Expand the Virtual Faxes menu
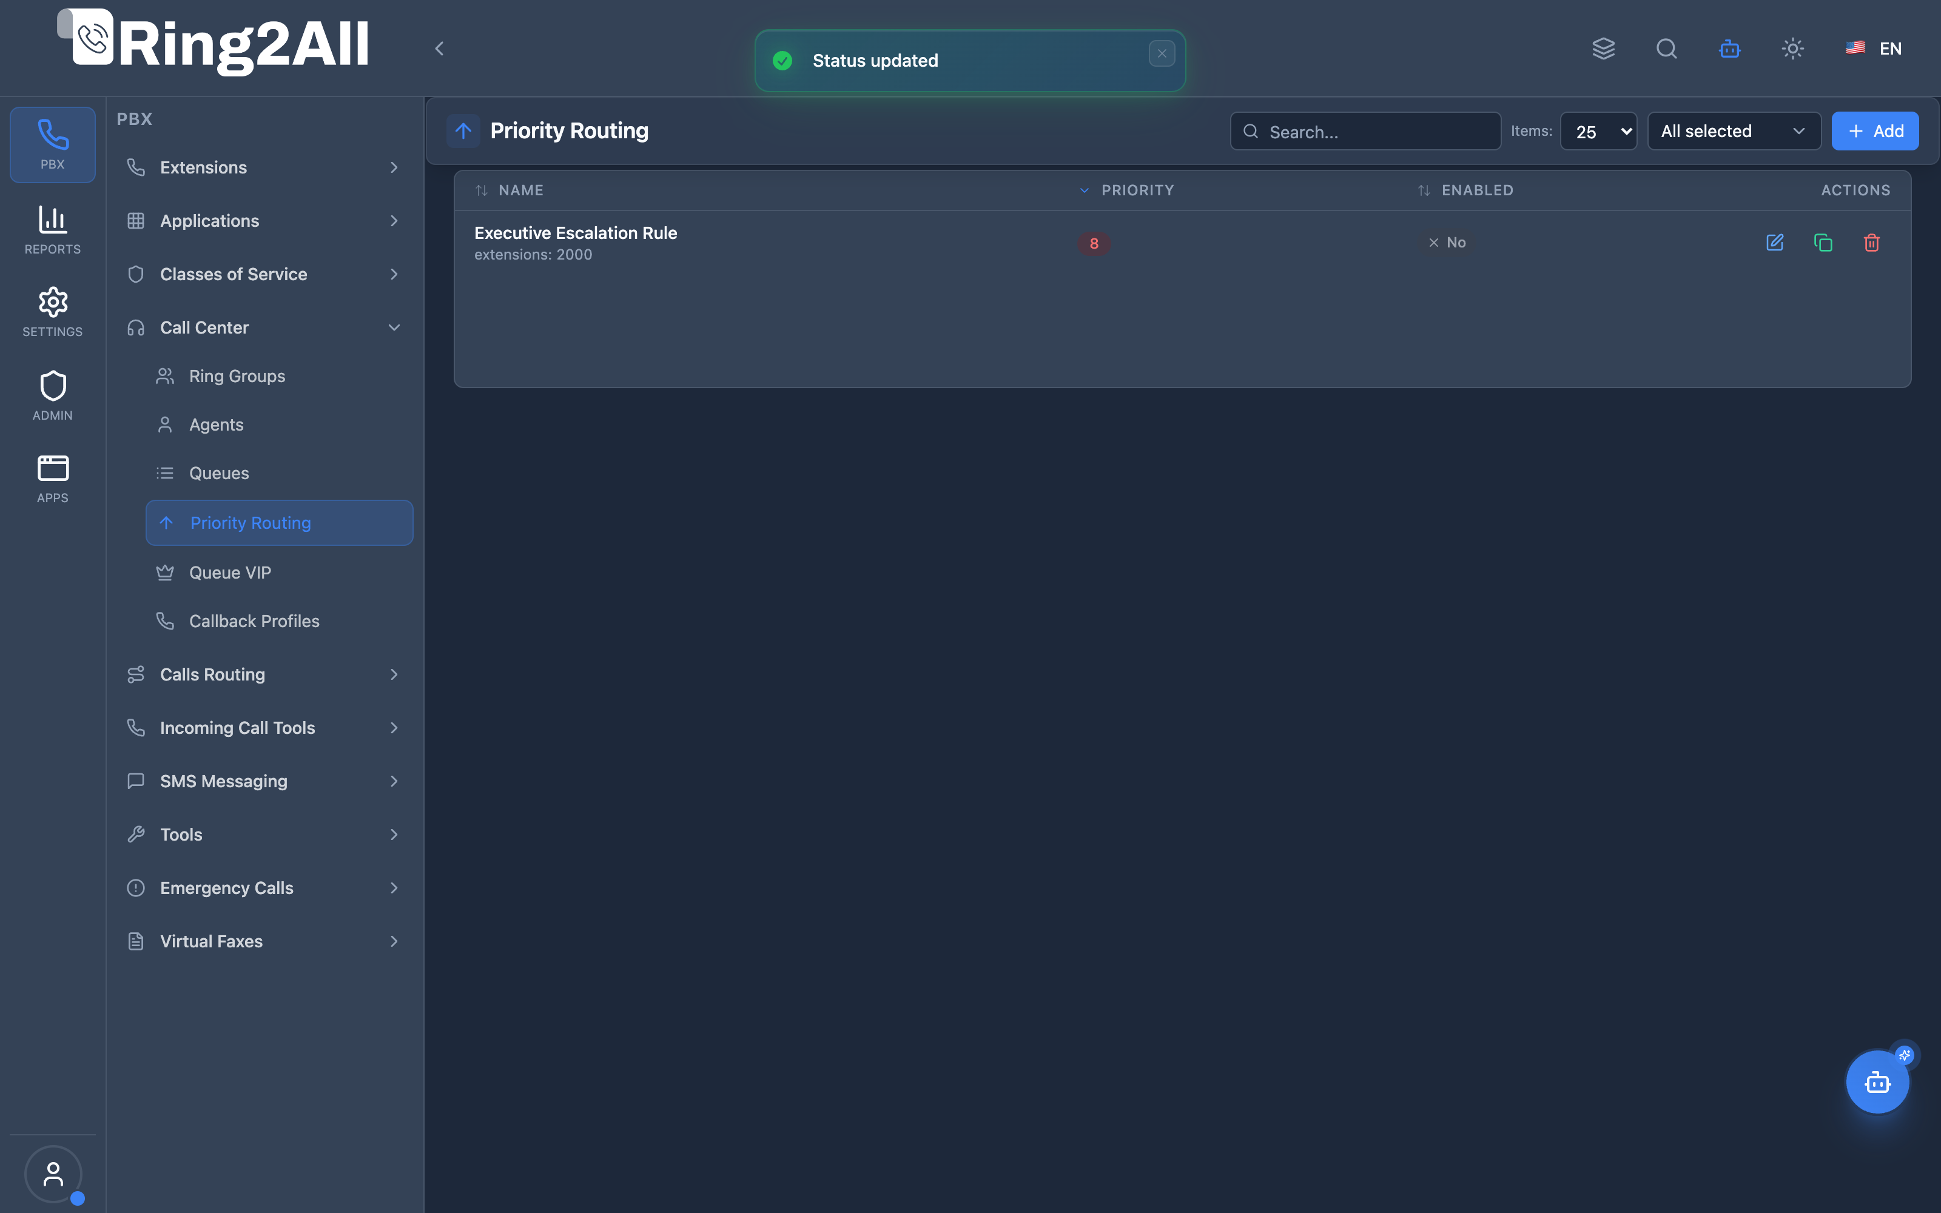The width and height of the screenshot is (1941, 1213). pyautogui.click(x=264, y=941)
